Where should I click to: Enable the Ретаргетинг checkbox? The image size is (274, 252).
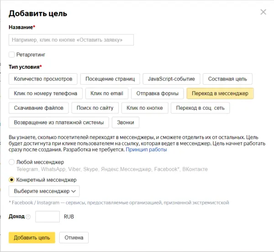click(12, 54)
